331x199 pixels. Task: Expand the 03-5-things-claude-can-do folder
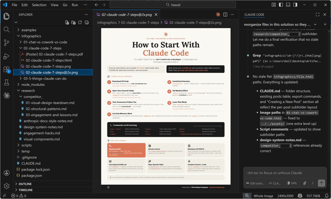[x=53, y=78]
